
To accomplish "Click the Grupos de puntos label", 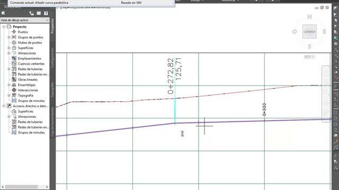I will click(31, 37).
